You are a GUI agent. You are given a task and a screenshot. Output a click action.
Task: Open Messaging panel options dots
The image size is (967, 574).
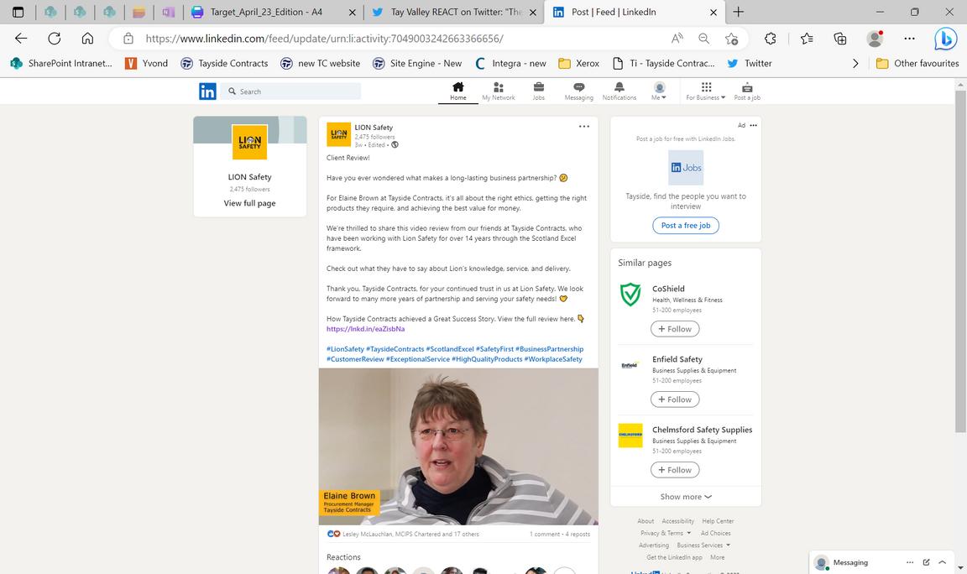point(910,562)
